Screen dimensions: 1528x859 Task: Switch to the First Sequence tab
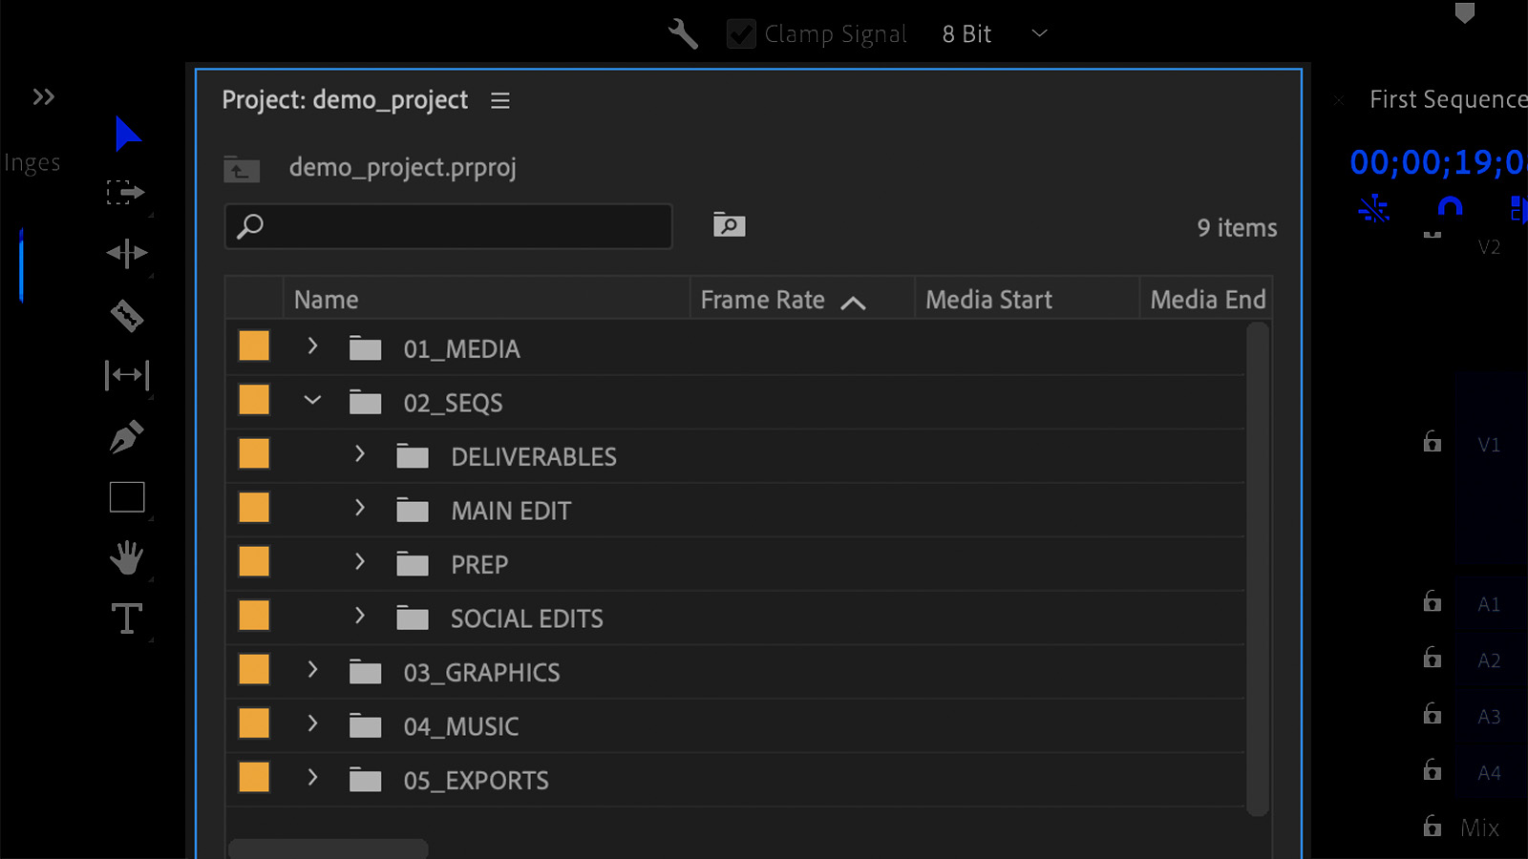tap(1448, 99)
